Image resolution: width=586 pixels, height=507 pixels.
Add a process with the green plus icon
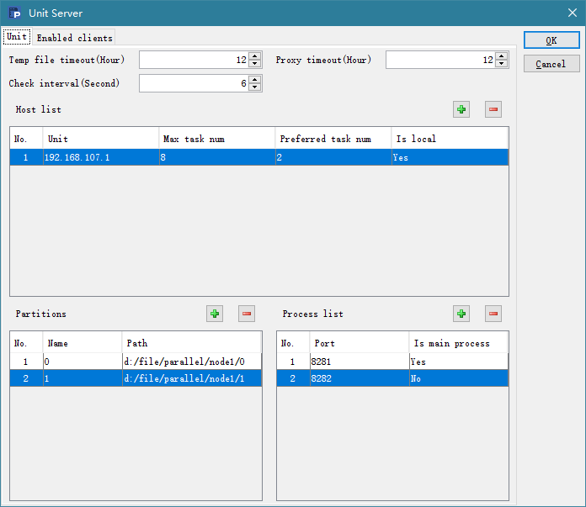(461, 314)
